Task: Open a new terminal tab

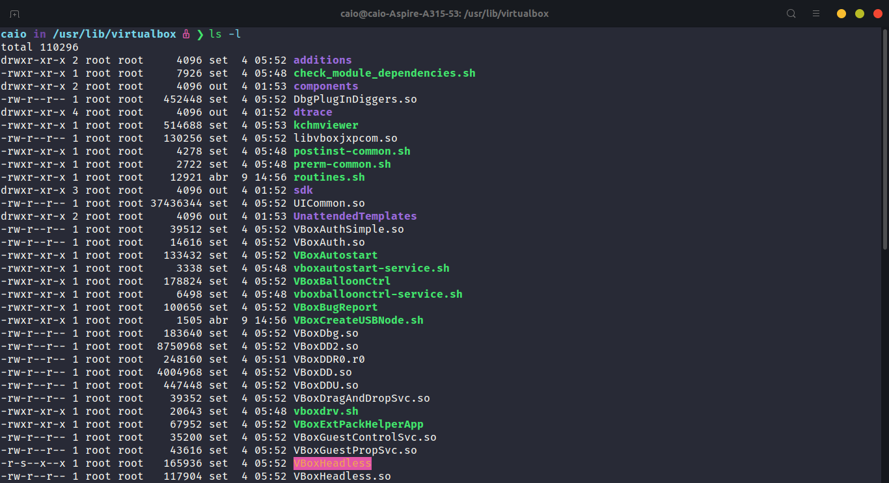Action: 14,14
